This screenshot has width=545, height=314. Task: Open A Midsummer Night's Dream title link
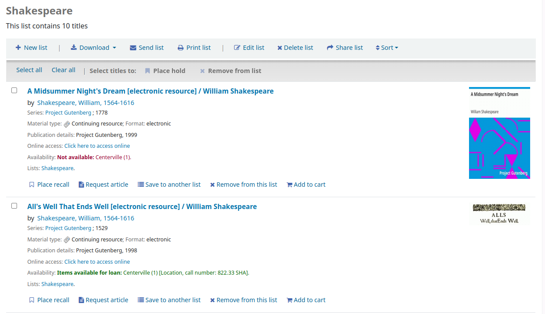click(150, 91)
